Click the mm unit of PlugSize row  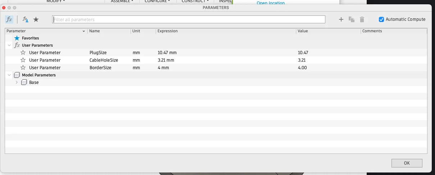tap(136, 53)
